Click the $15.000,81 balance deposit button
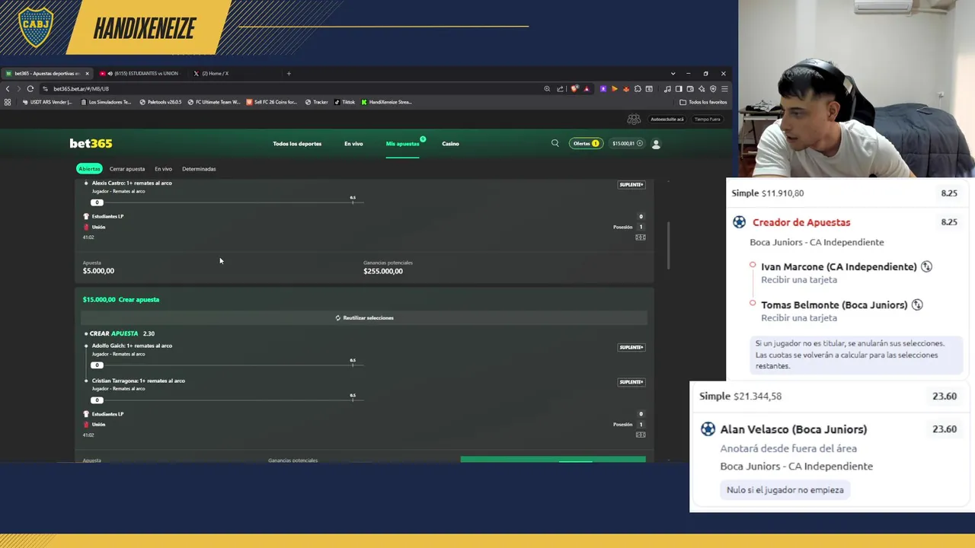This screenshot has height=548, width=975. [628, 143]
